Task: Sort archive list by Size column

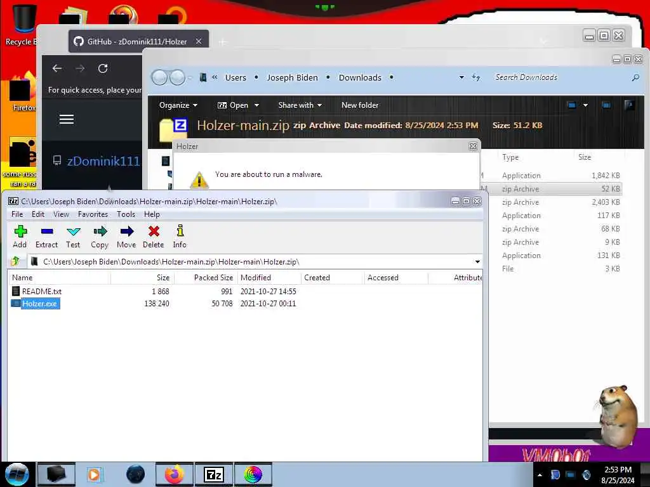Action: [x=143, y=278]
